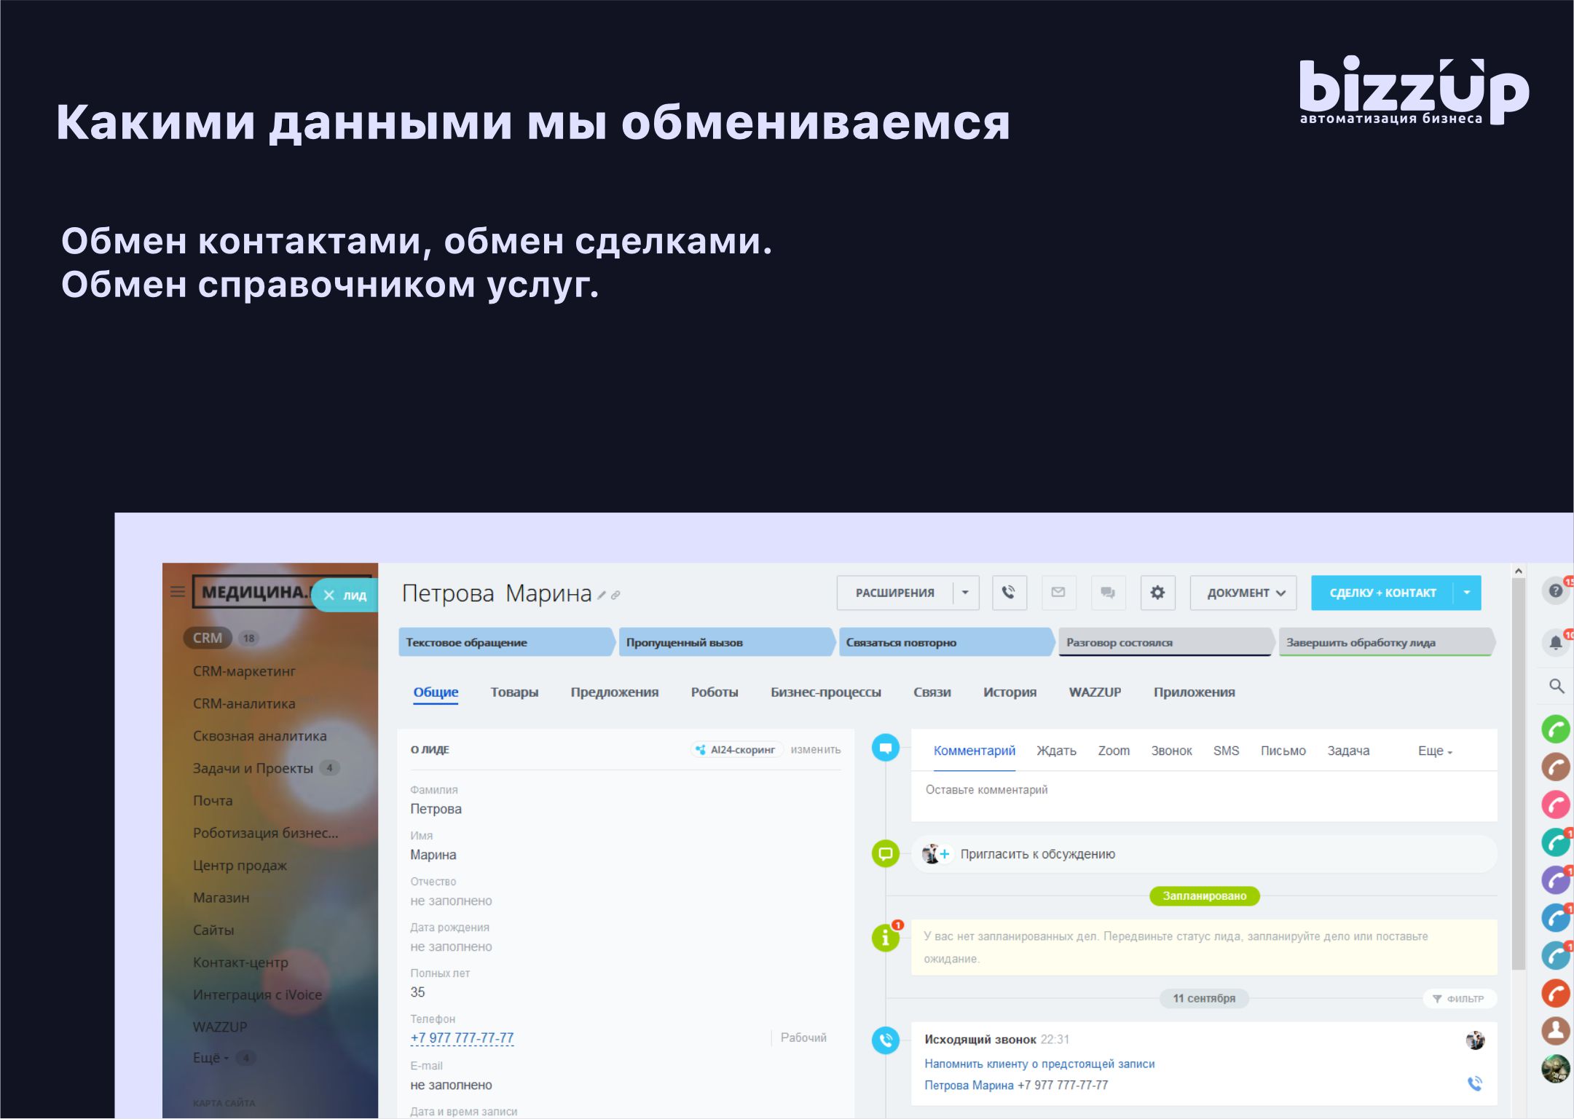
Task: Click the envelope email icon button
Action: click(x=1058, y=593)
